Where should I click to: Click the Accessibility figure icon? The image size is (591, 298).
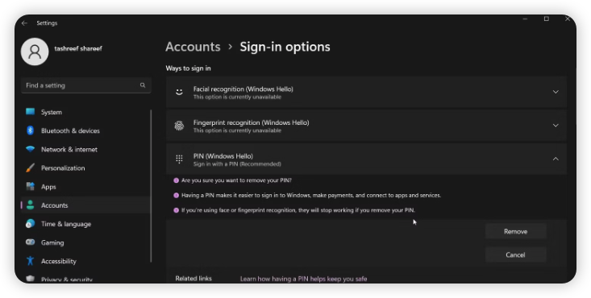[x=30, y=261]
